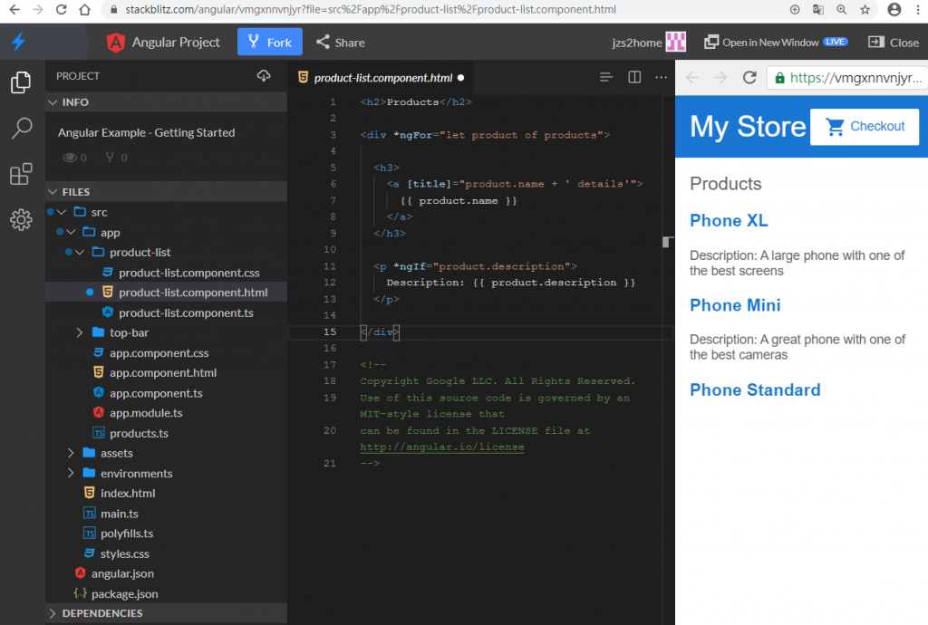Viewport: 928px width, 625px height.
Task: Click the Checkout button in preview
Action: [865, 127]
